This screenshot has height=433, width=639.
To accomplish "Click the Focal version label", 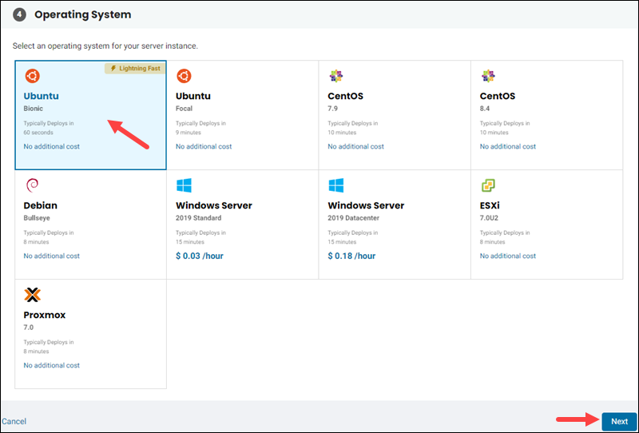I will pyautogui.click(x=185, y=109).
